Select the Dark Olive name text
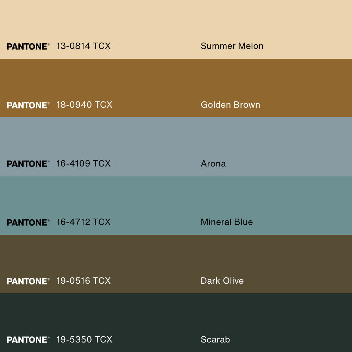 pos(222,281)
